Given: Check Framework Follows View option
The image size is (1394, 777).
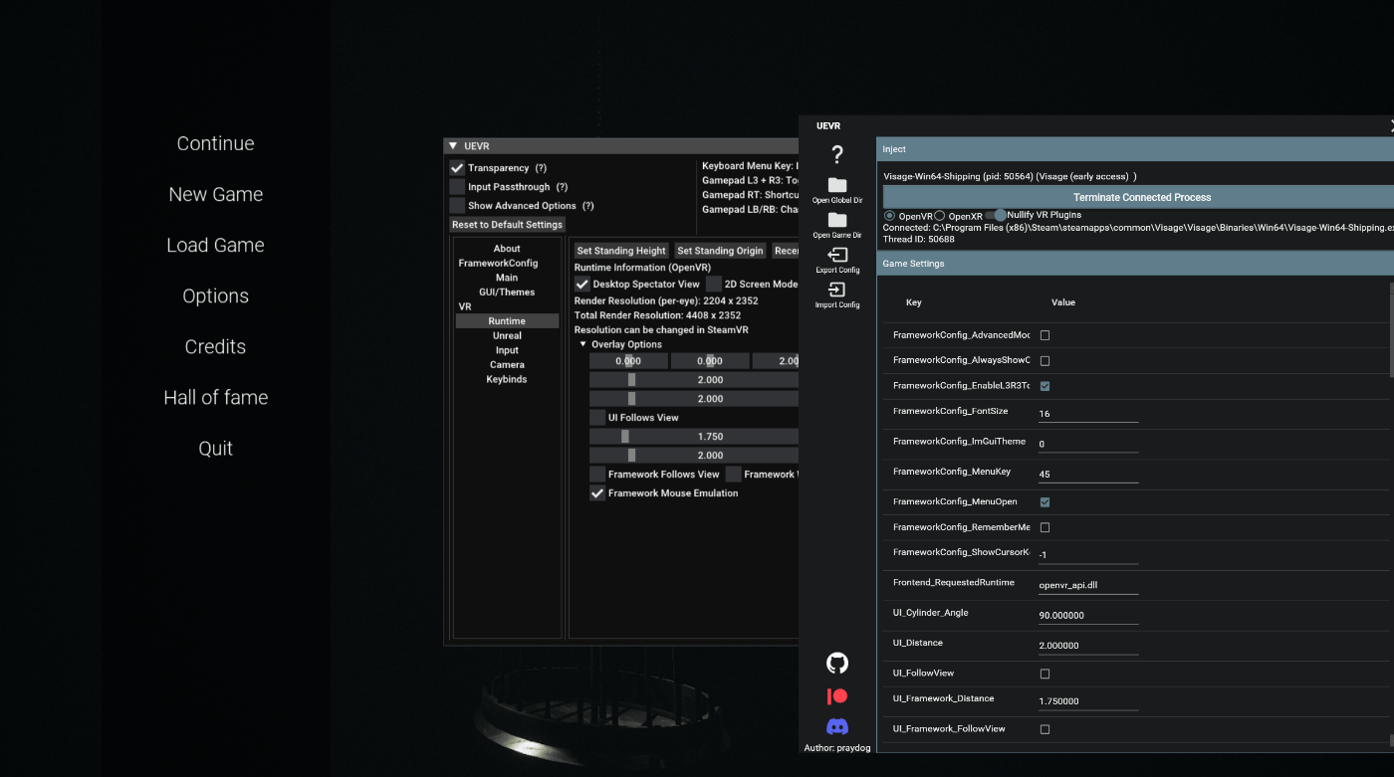Looking at the screenshot, I should tap(597, 475).
